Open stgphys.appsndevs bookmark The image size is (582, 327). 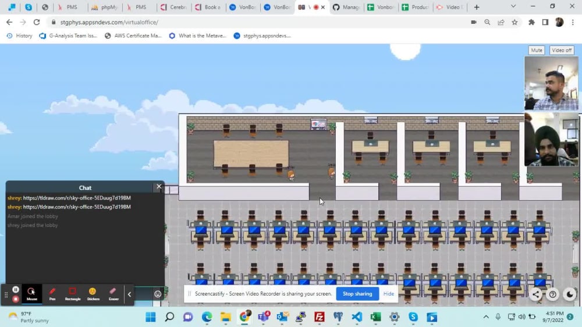[262, 35]
